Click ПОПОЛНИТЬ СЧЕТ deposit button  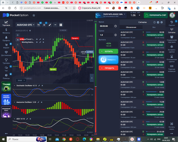click(156, 15)
